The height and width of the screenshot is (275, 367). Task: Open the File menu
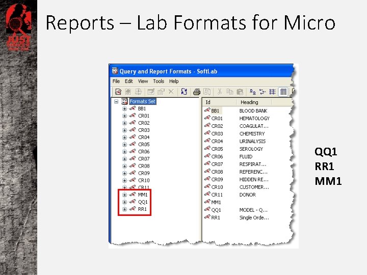pyautogui.click(x=116, y=81)
